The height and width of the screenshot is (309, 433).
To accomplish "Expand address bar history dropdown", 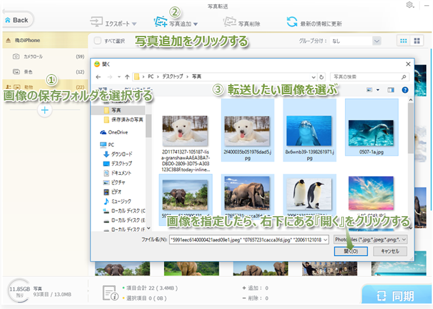I will coord(313,77).
